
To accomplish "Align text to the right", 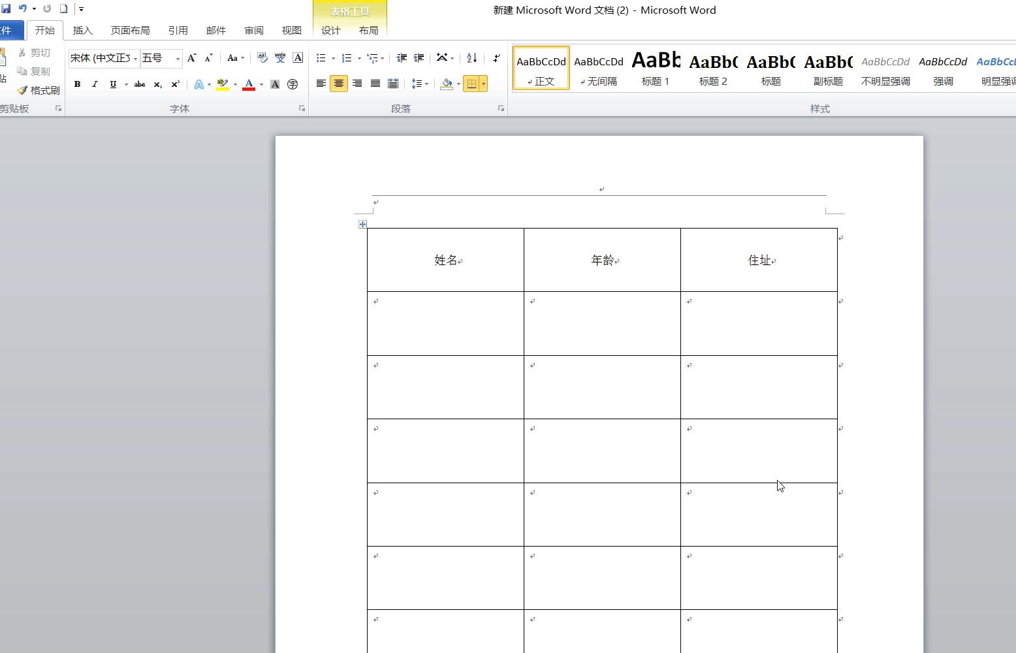I will 357,84.
